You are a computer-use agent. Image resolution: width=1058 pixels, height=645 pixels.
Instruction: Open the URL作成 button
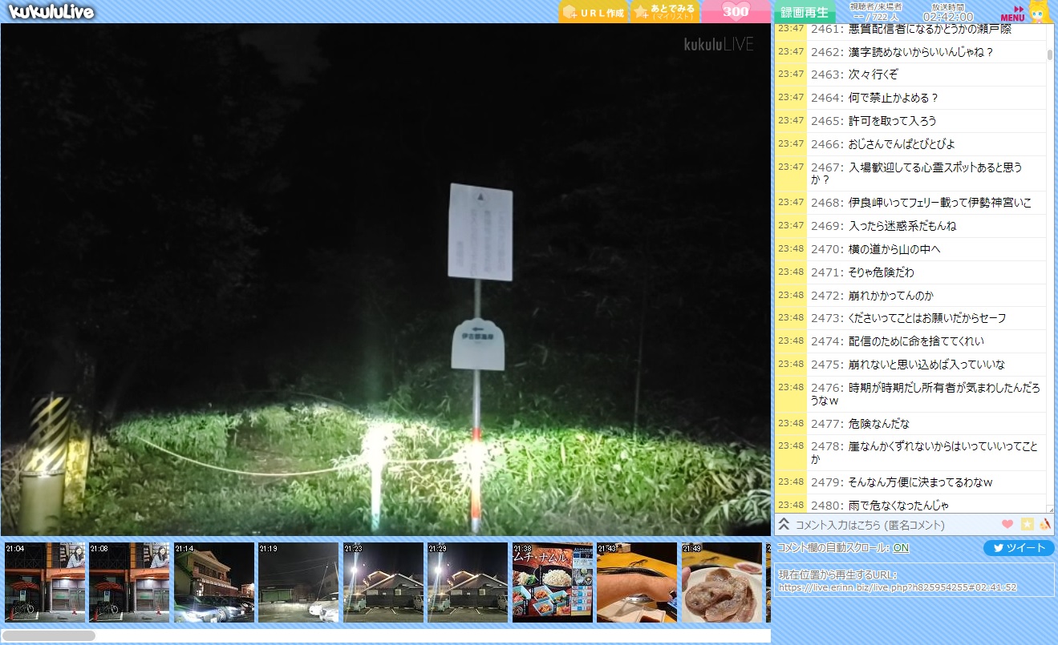pos(593,12)
